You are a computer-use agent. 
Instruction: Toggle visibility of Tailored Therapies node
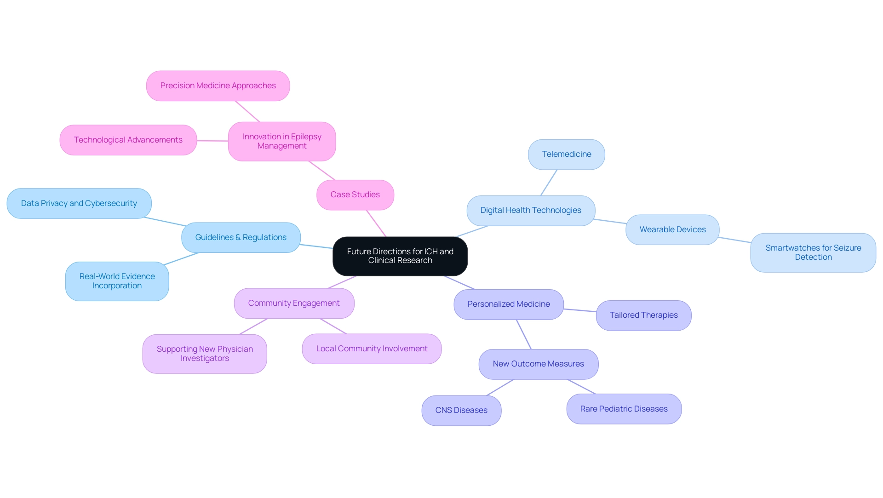point(644,314)
